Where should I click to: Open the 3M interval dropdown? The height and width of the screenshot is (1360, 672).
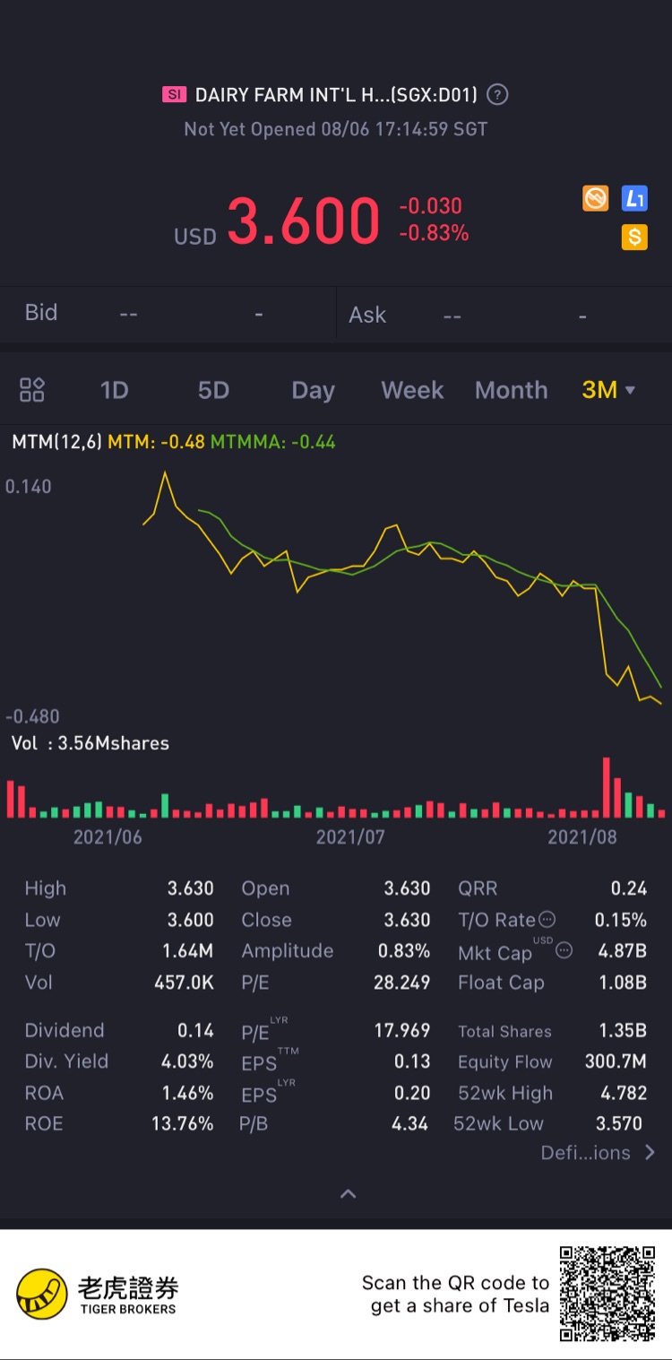pos(608,390)
